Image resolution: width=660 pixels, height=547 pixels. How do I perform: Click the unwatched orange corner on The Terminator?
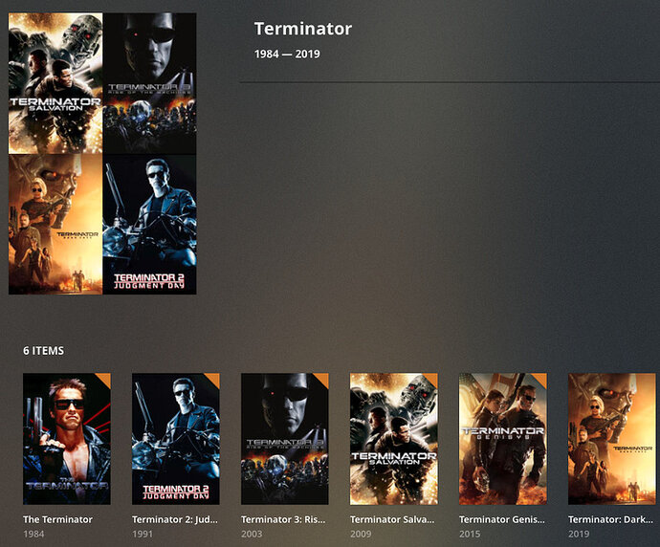tap(105, 379)
